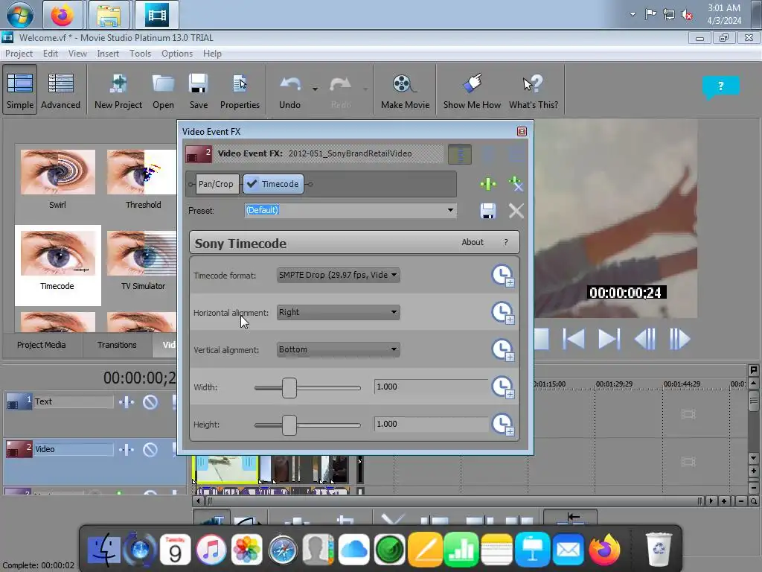This screenshot has width=762, height=572.
Task: Step to previous frame
Action: (x=645, y=339)
